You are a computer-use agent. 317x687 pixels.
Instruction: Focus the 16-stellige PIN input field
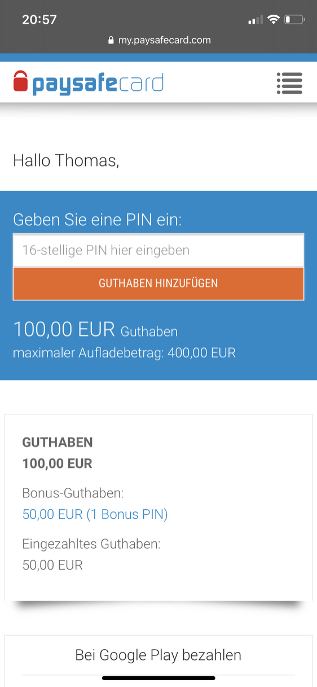coord(158,250)
